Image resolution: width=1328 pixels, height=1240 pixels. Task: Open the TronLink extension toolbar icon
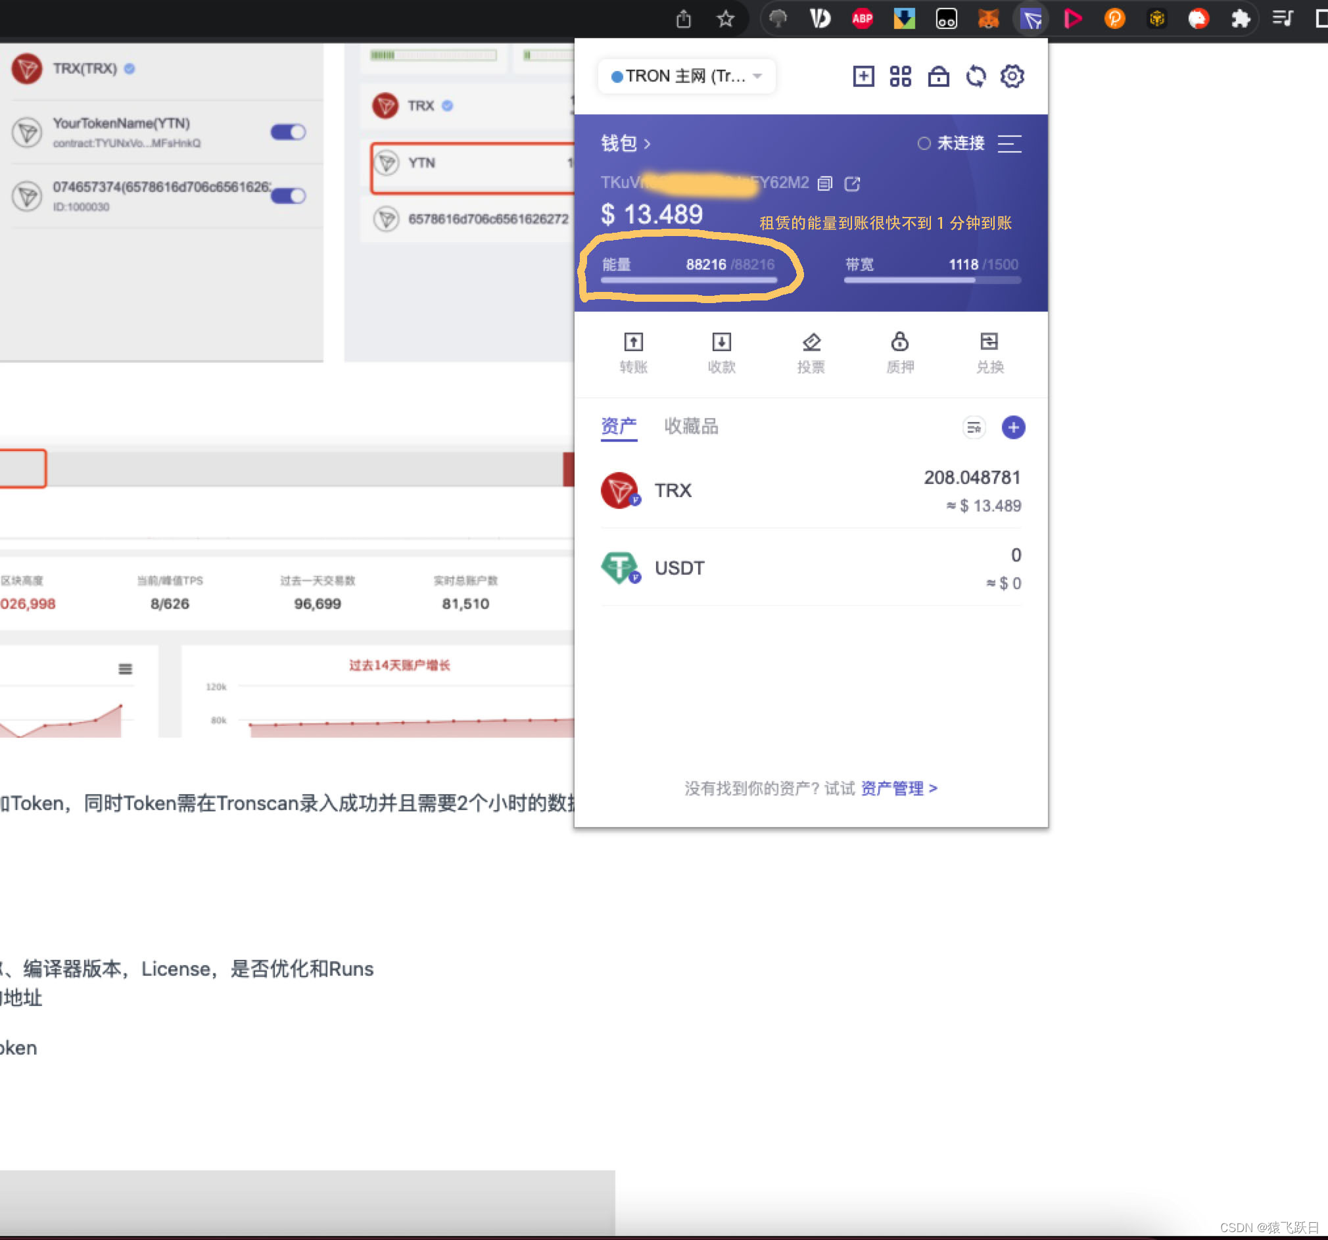[x=1031, y=19]
